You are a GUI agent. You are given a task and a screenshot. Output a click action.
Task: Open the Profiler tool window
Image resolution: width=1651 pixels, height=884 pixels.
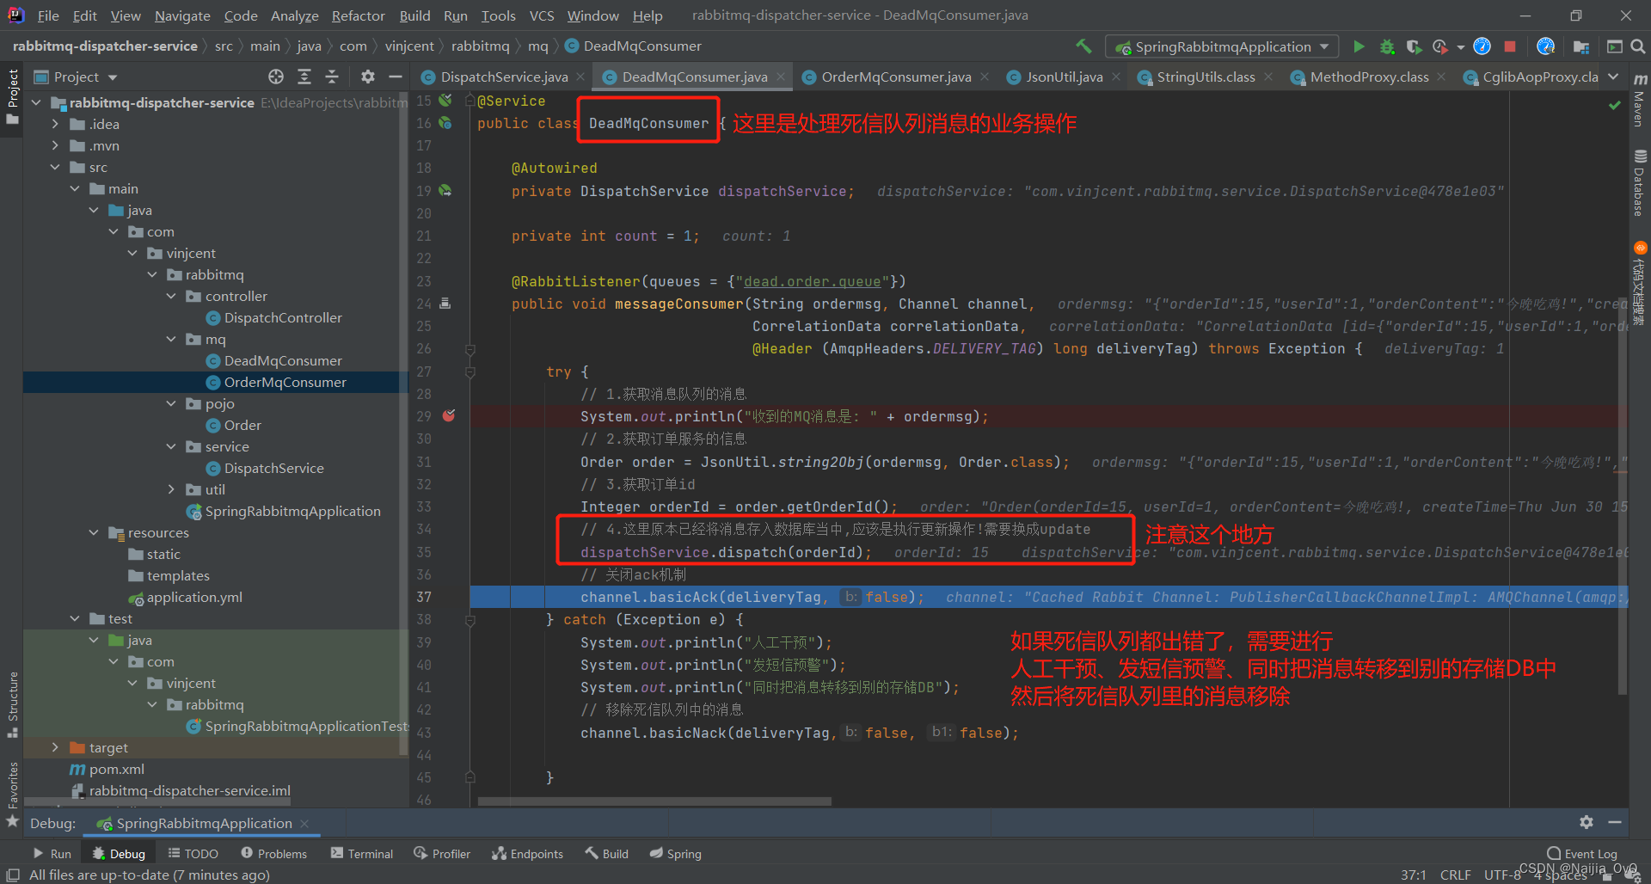442,854
